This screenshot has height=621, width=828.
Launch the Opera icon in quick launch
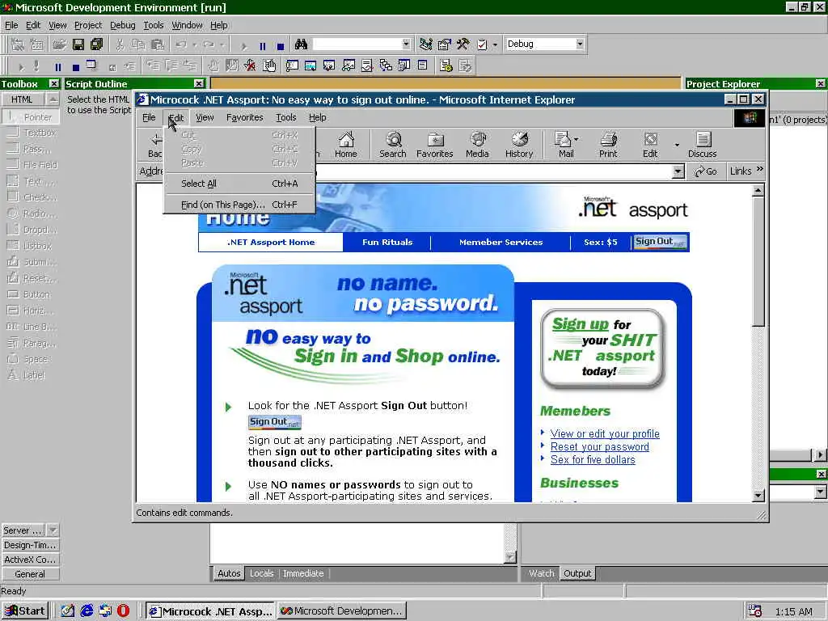pyautogui.click(x=123, y=610)
